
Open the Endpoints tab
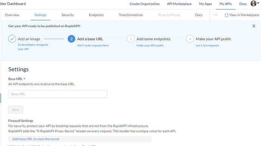click(96, 15)
